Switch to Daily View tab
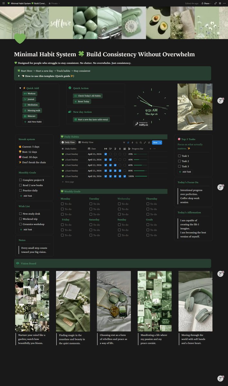The height and width of the screenshot is (386, 228). pos(68,142)
